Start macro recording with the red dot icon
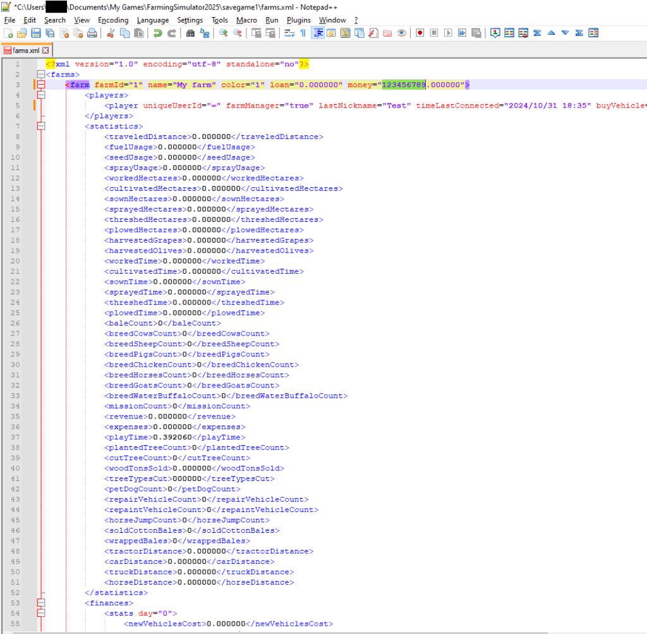Viewport: 647px width, 634px height. click(420, 33)
